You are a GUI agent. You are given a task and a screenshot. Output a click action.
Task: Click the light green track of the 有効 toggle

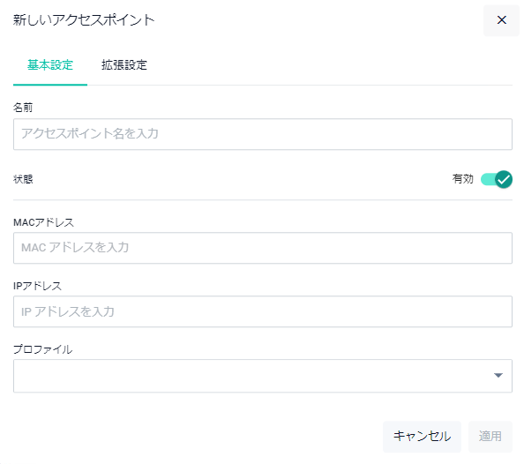487,180
